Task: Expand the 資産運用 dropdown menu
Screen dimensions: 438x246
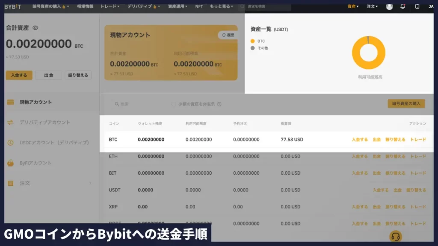Action: click(178, 6)
